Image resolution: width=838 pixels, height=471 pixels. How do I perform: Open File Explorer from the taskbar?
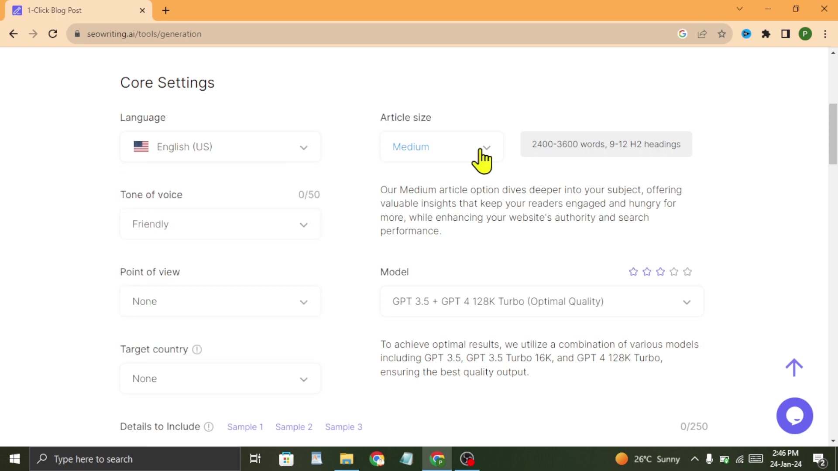pos(347,459)
